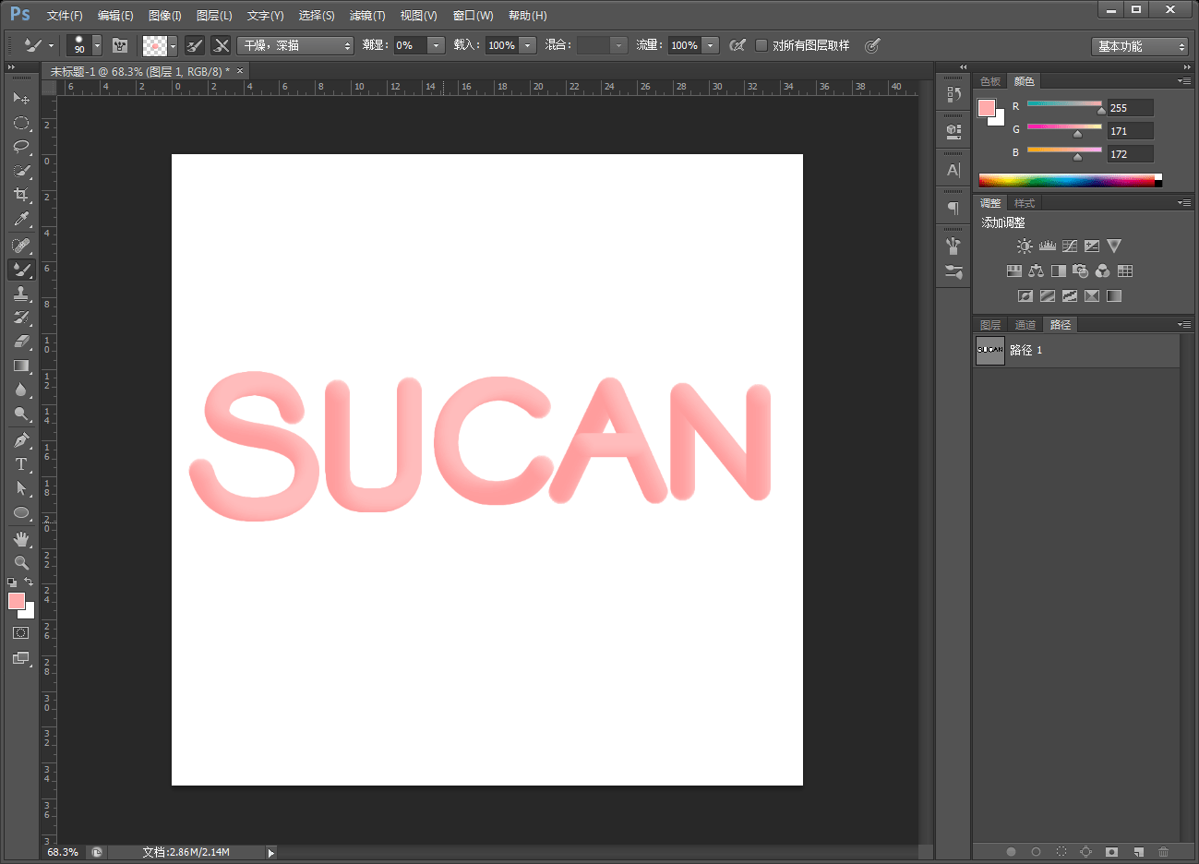Add a Color Balance adjustment
This screenshot has height=864, width=1199.
coord(1036,271)
